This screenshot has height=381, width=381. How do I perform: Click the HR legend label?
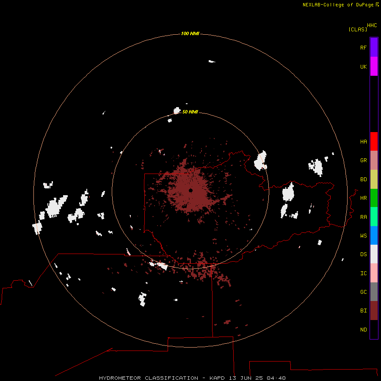tap(363, 198)
